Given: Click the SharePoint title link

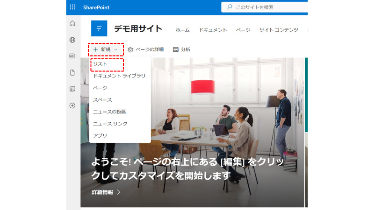Looking at the screenshot, I should click(96, 7).
